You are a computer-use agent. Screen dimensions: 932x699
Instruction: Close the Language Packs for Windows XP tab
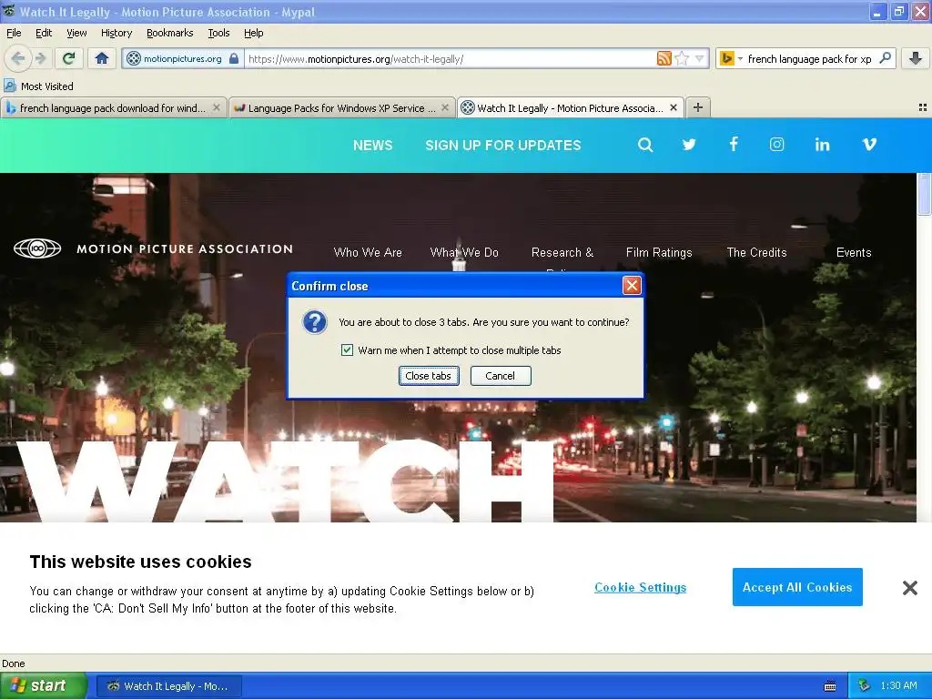pos(444,107)
